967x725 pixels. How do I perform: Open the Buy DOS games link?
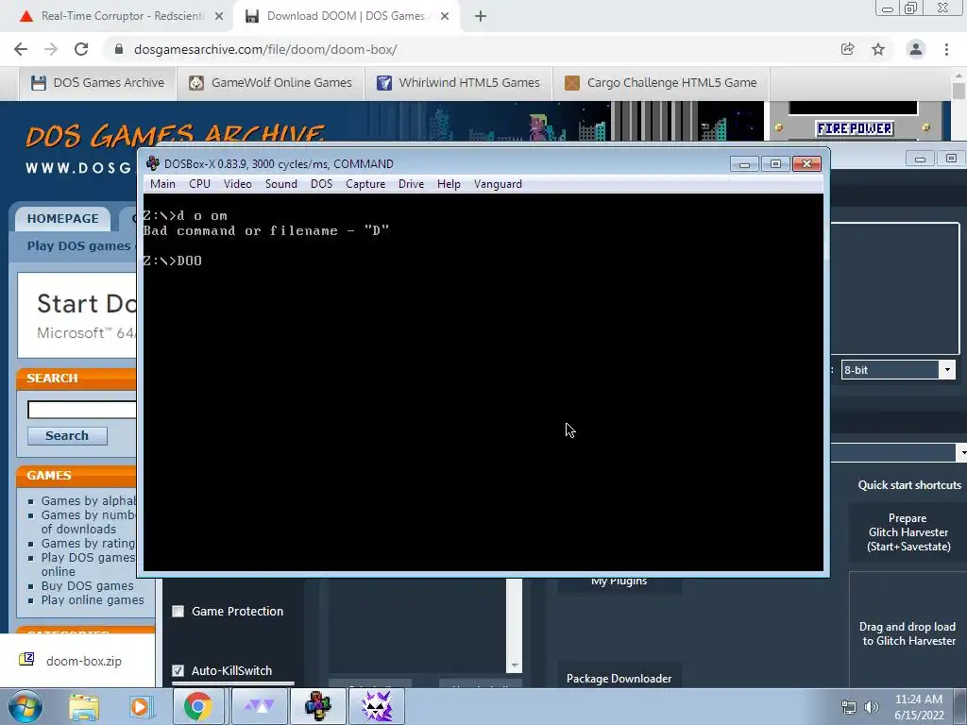[x=87, y=585]
